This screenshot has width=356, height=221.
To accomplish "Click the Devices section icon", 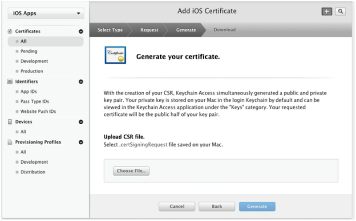I will [10, 122].
